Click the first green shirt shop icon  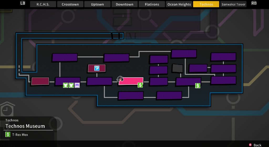click(x=65, y=85)
